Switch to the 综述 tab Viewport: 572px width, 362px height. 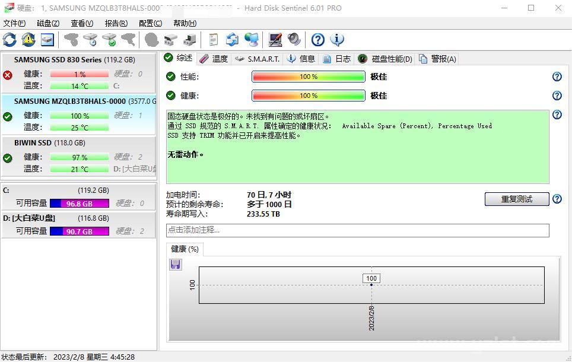click(x=178, y=58)
